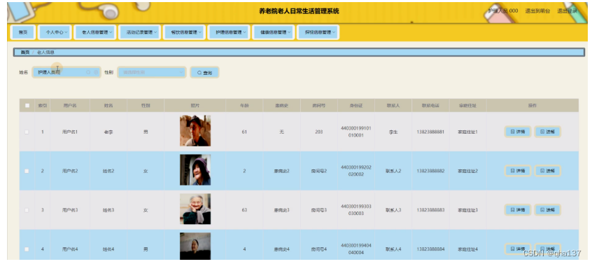Select the contact cell 联系人4
Screen dimensions: 592x264
(x=393, y=249)
